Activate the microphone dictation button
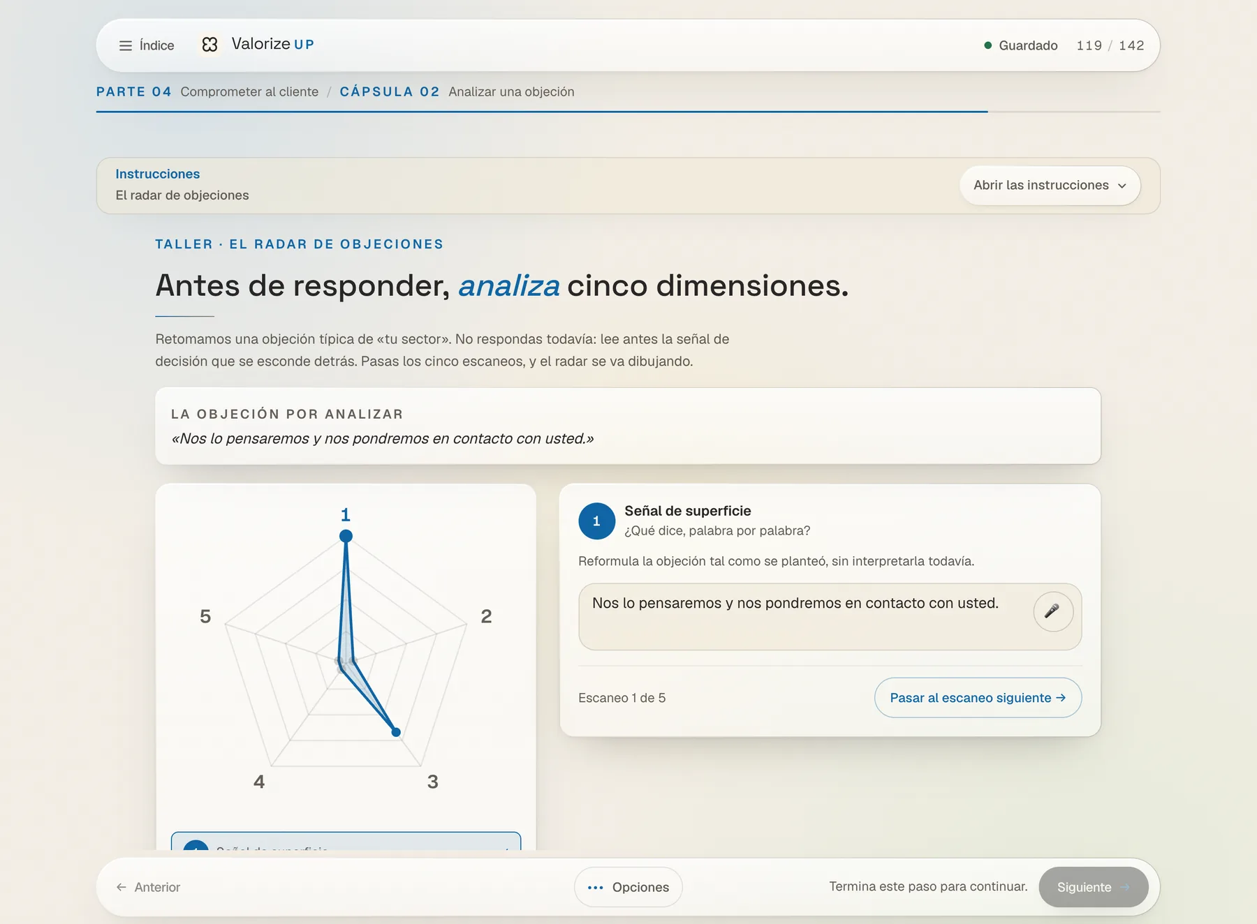 coord(1052,611)
